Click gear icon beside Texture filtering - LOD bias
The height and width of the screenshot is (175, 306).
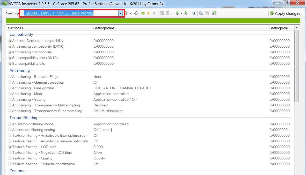coord(10,147)
